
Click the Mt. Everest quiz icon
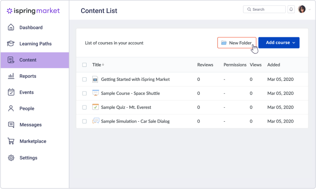[x=96, y=107]
